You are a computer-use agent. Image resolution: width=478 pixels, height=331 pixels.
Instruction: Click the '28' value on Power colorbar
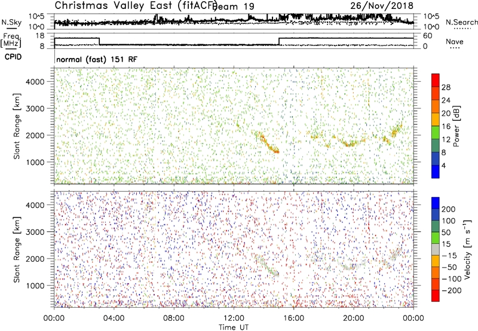click(446, 87)
